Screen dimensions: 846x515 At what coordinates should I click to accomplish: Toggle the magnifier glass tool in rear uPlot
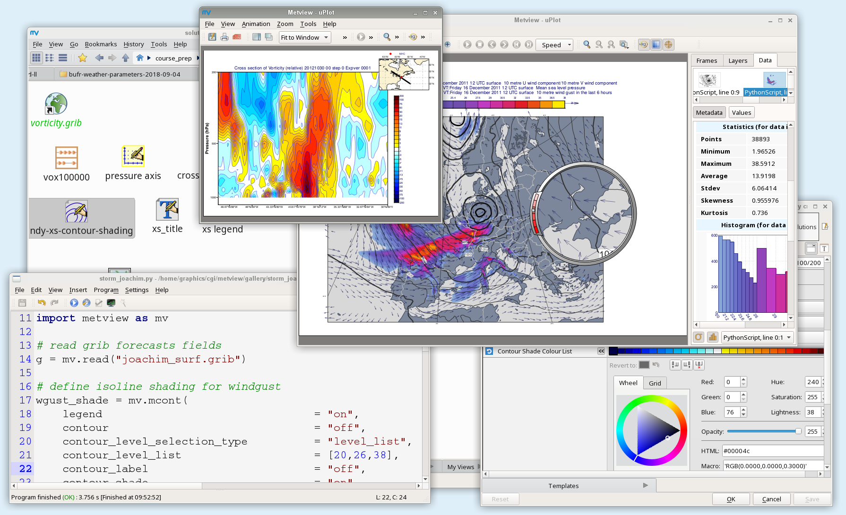pyautogui.click(x=643, y=44)
